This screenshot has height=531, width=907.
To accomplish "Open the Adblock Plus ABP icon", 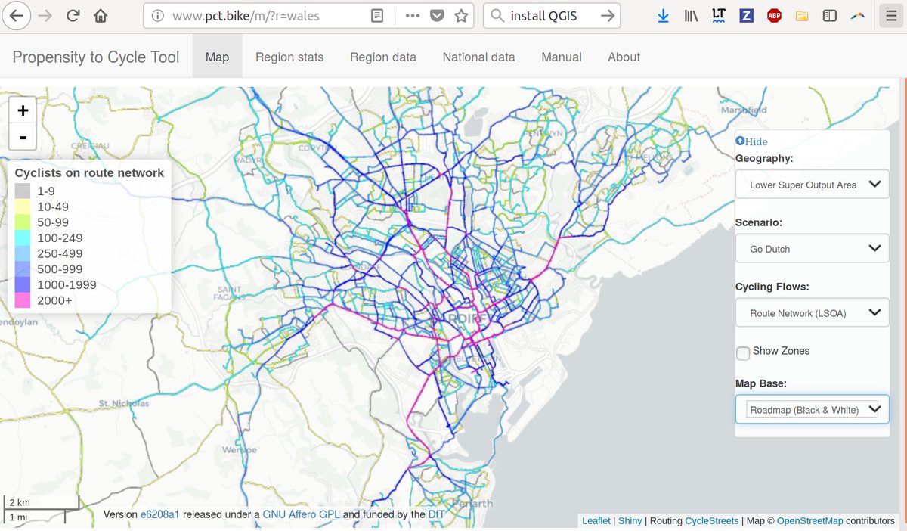I will [x=774, y=16].
